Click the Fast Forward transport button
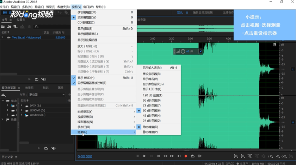296x165 pixels. 172,156
